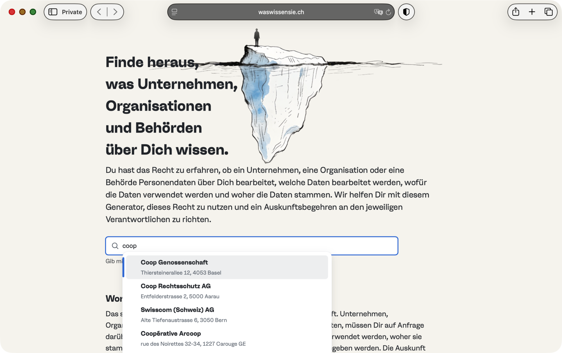Screen dimensions: 562x353
Task: Click the 'Finde heraus' headline text
Action: 152,62
